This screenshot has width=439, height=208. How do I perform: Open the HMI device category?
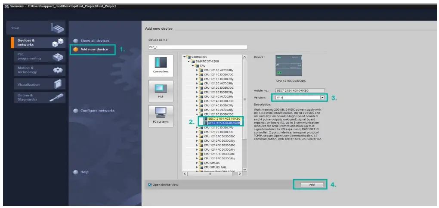click(x=161, y=91)
